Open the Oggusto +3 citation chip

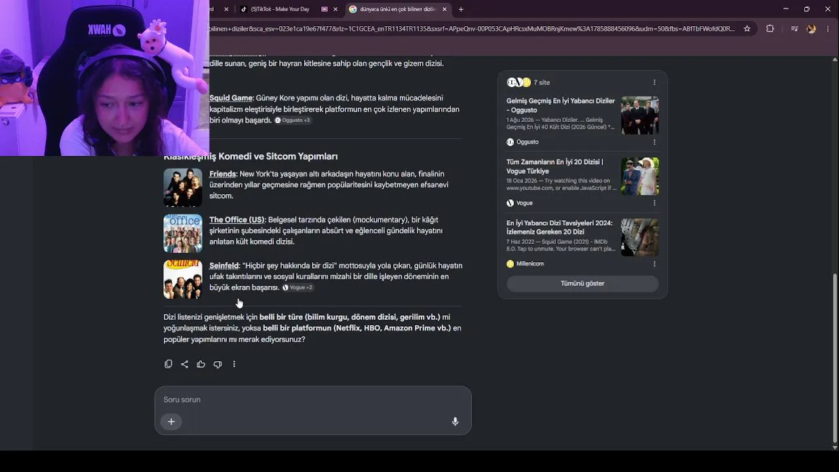pos(292,121)
